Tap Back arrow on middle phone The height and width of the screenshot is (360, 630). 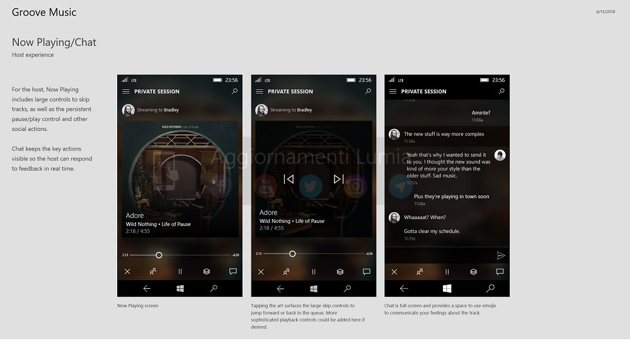280,288
